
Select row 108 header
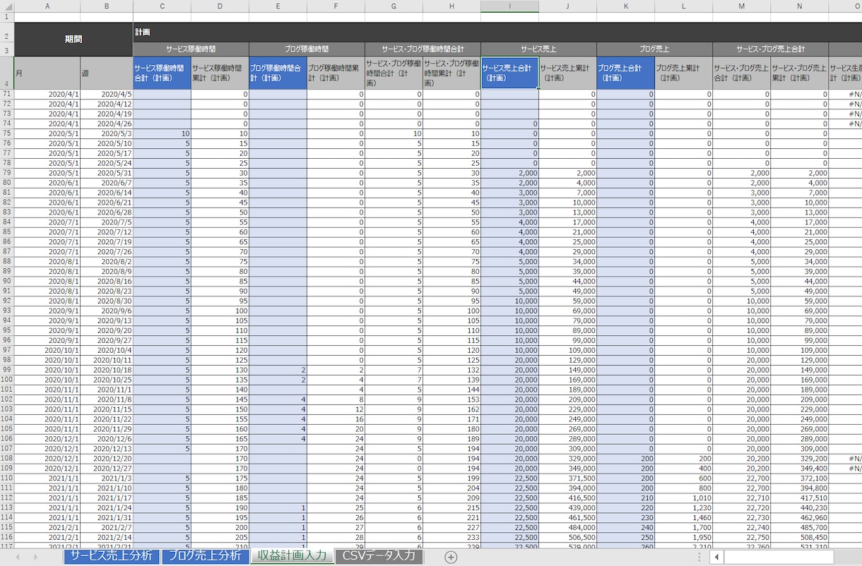click(x=7, y=458)
